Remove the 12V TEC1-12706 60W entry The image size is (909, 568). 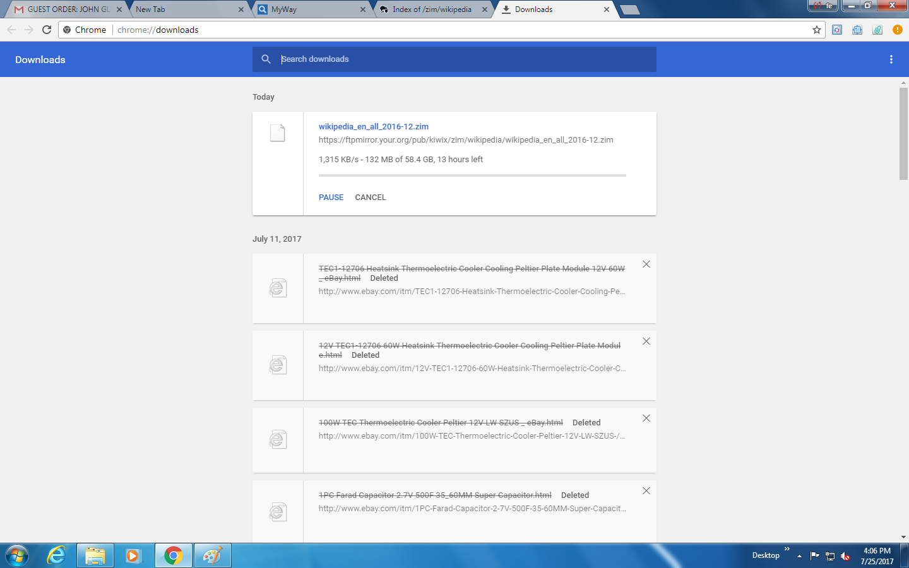point(646,341)
